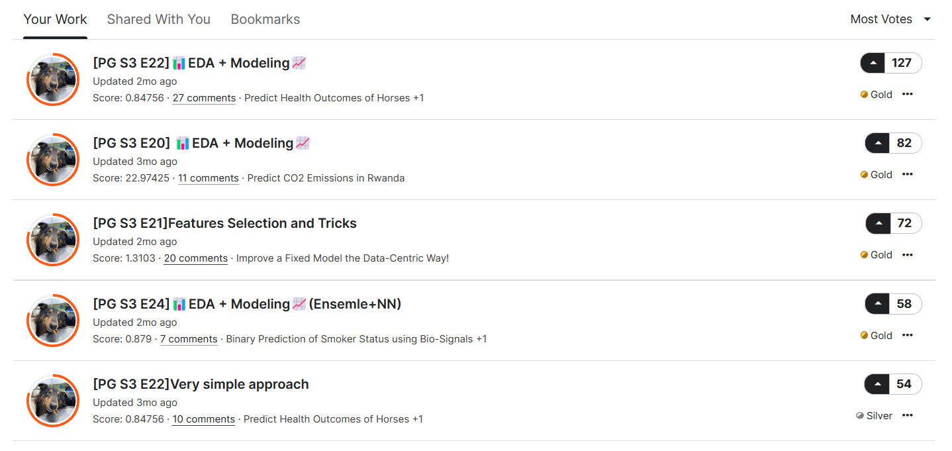Open more options for the 127-vote notebook
The width and height of the screenshot is (952, 451).
point(908,94)
